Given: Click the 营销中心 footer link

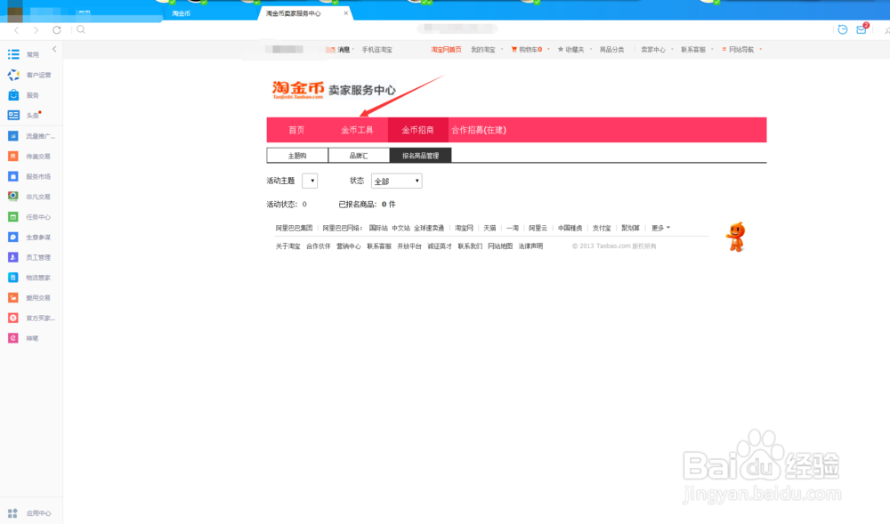Looking at the screenshot, I should pyautogui.click(x=349, y=246).
